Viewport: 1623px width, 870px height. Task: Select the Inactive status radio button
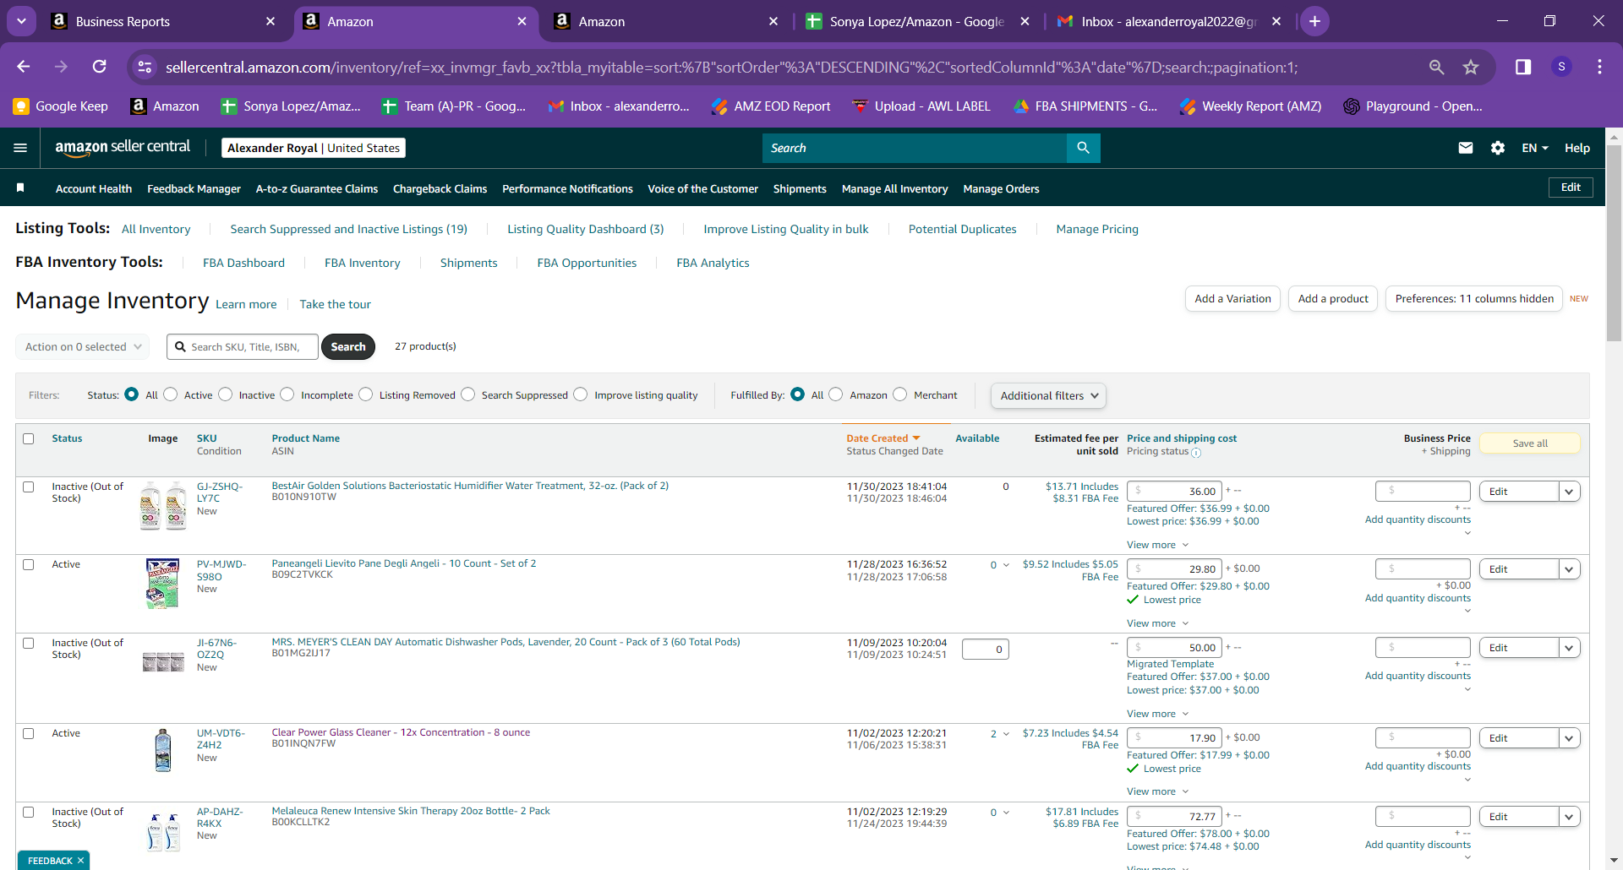click(x=225, y=394)
